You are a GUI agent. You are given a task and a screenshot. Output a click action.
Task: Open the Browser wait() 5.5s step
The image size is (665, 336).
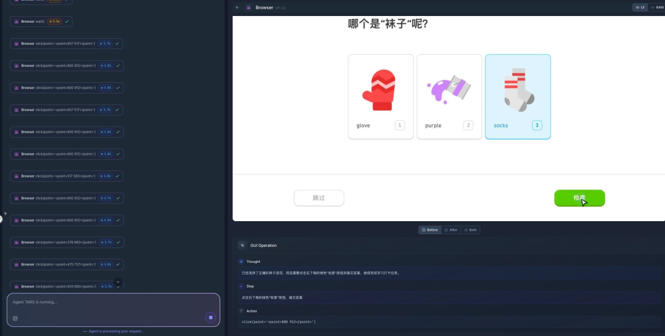pyautogui.click(x=41, y=21)
